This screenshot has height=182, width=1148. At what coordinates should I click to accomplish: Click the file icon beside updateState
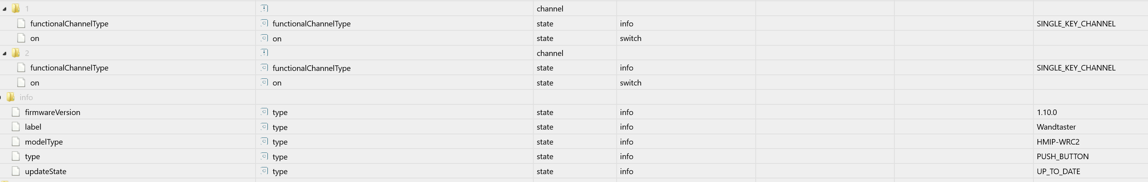[15, 171]
